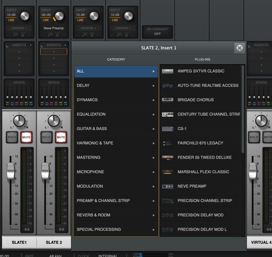The height and width of the screenshot is (257, 272).
Task: Click the SLATE 2 input gain knob
Action: 59,16
